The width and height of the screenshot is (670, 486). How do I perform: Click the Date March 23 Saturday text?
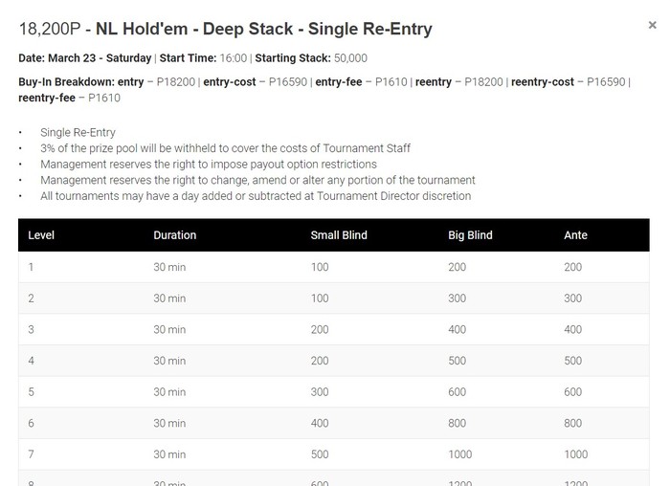85,58
